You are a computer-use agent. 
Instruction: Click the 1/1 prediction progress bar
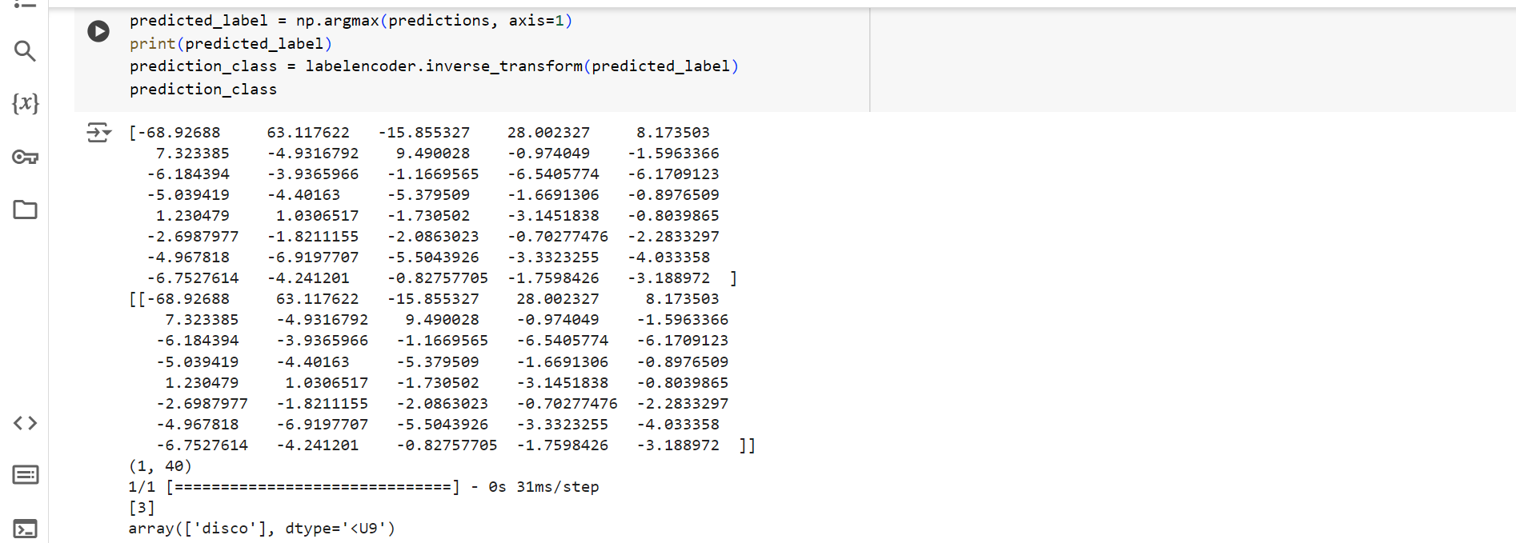pyautogui.click(x=313, y=487)
